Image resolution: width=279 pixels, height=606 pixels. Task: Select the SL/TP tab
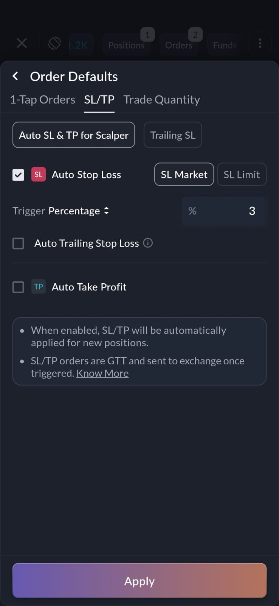pyautogui.click(x=99, y=100)
